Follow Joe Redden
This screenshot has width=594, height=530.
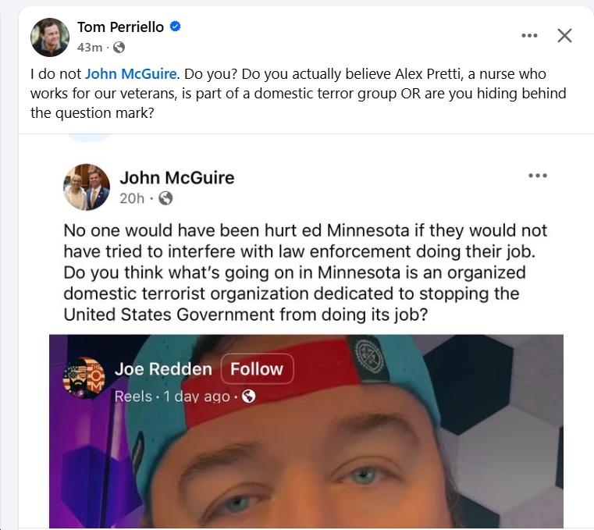pyautogui.click(x=257, y=369)
